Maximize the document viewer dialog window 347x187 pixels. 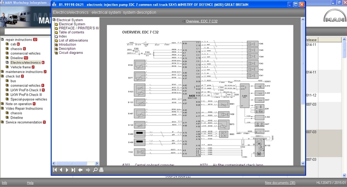[296, 4]
